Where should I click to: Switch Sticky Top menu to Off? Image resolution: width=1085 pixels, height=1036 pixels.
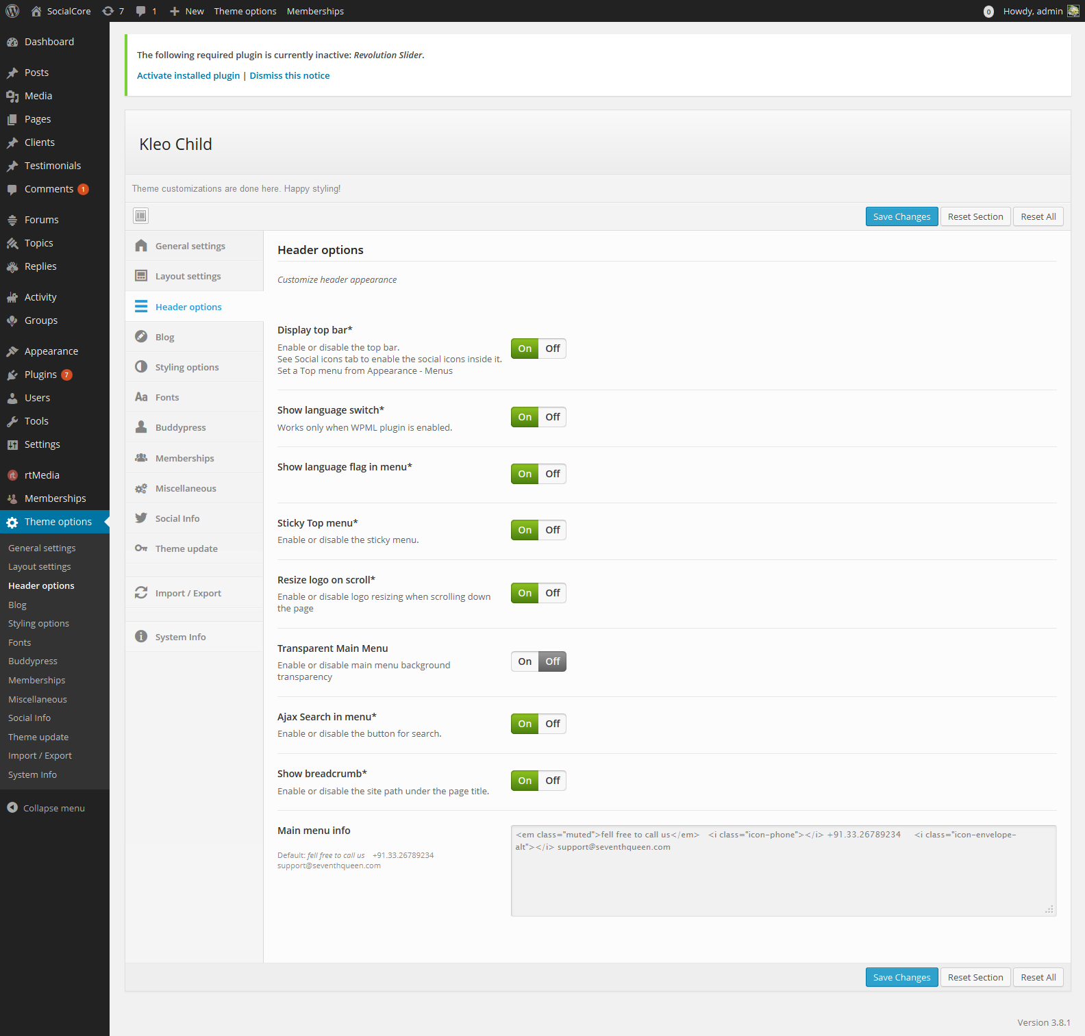coord(552,530)
